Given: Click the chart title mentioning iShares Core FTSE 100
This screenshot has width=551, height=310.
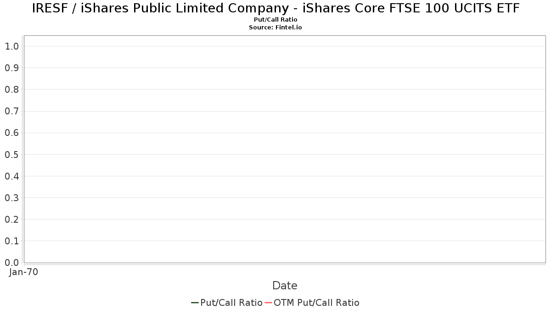Looking at the screenshot, I should 275,8.
